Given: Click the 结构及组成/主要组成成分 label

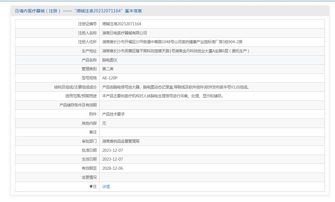Looking at the screenshot, I should [75, 87].
